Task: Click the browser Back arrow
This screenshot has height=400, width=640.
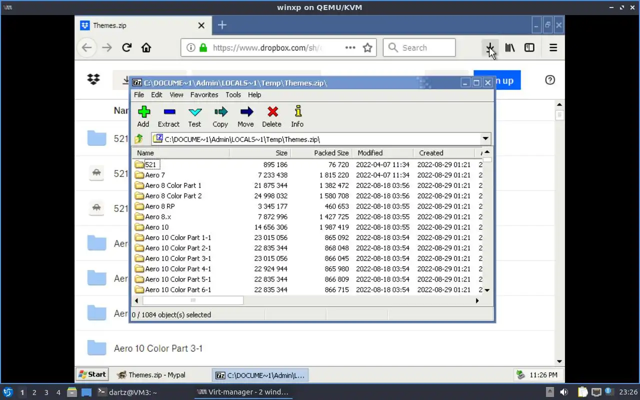Action: [87, 47]
